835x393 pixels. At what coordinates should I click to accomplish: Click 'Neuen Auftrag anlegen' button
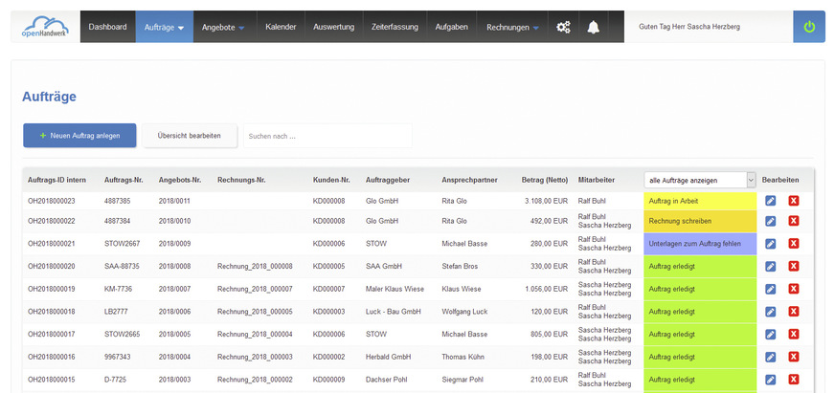[79, 136]
